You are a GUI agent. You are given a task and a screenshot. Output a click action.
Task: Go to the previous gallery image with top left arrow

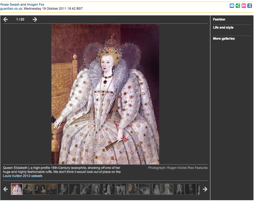5,19
